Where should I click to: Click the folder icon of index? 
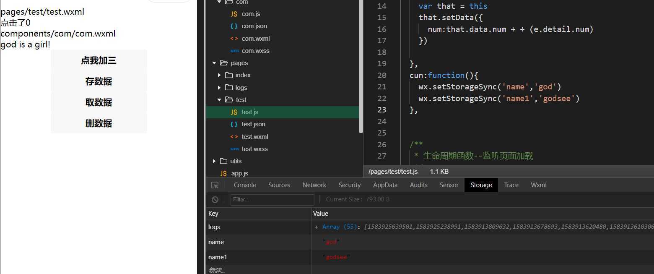228,75
